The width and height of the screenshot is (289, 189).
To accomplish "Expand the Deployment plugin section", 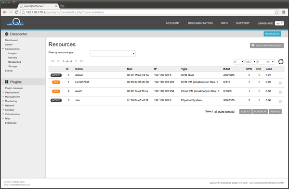I will [x=3, y=92].
